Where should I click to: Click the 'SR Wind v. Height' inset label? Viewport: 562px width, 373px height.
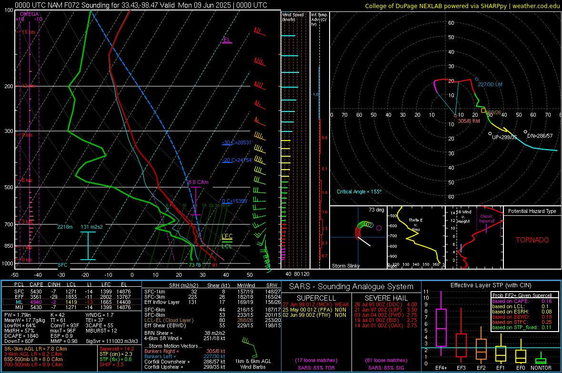(x=464, y=217)
